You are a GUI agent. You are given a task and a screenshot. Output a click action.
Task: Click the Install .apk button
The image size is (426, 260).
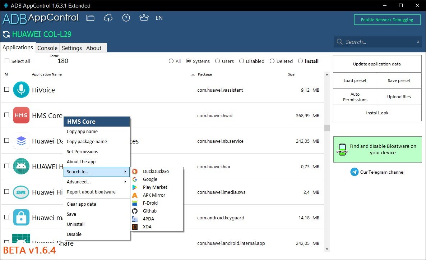[x=377, y=113]
